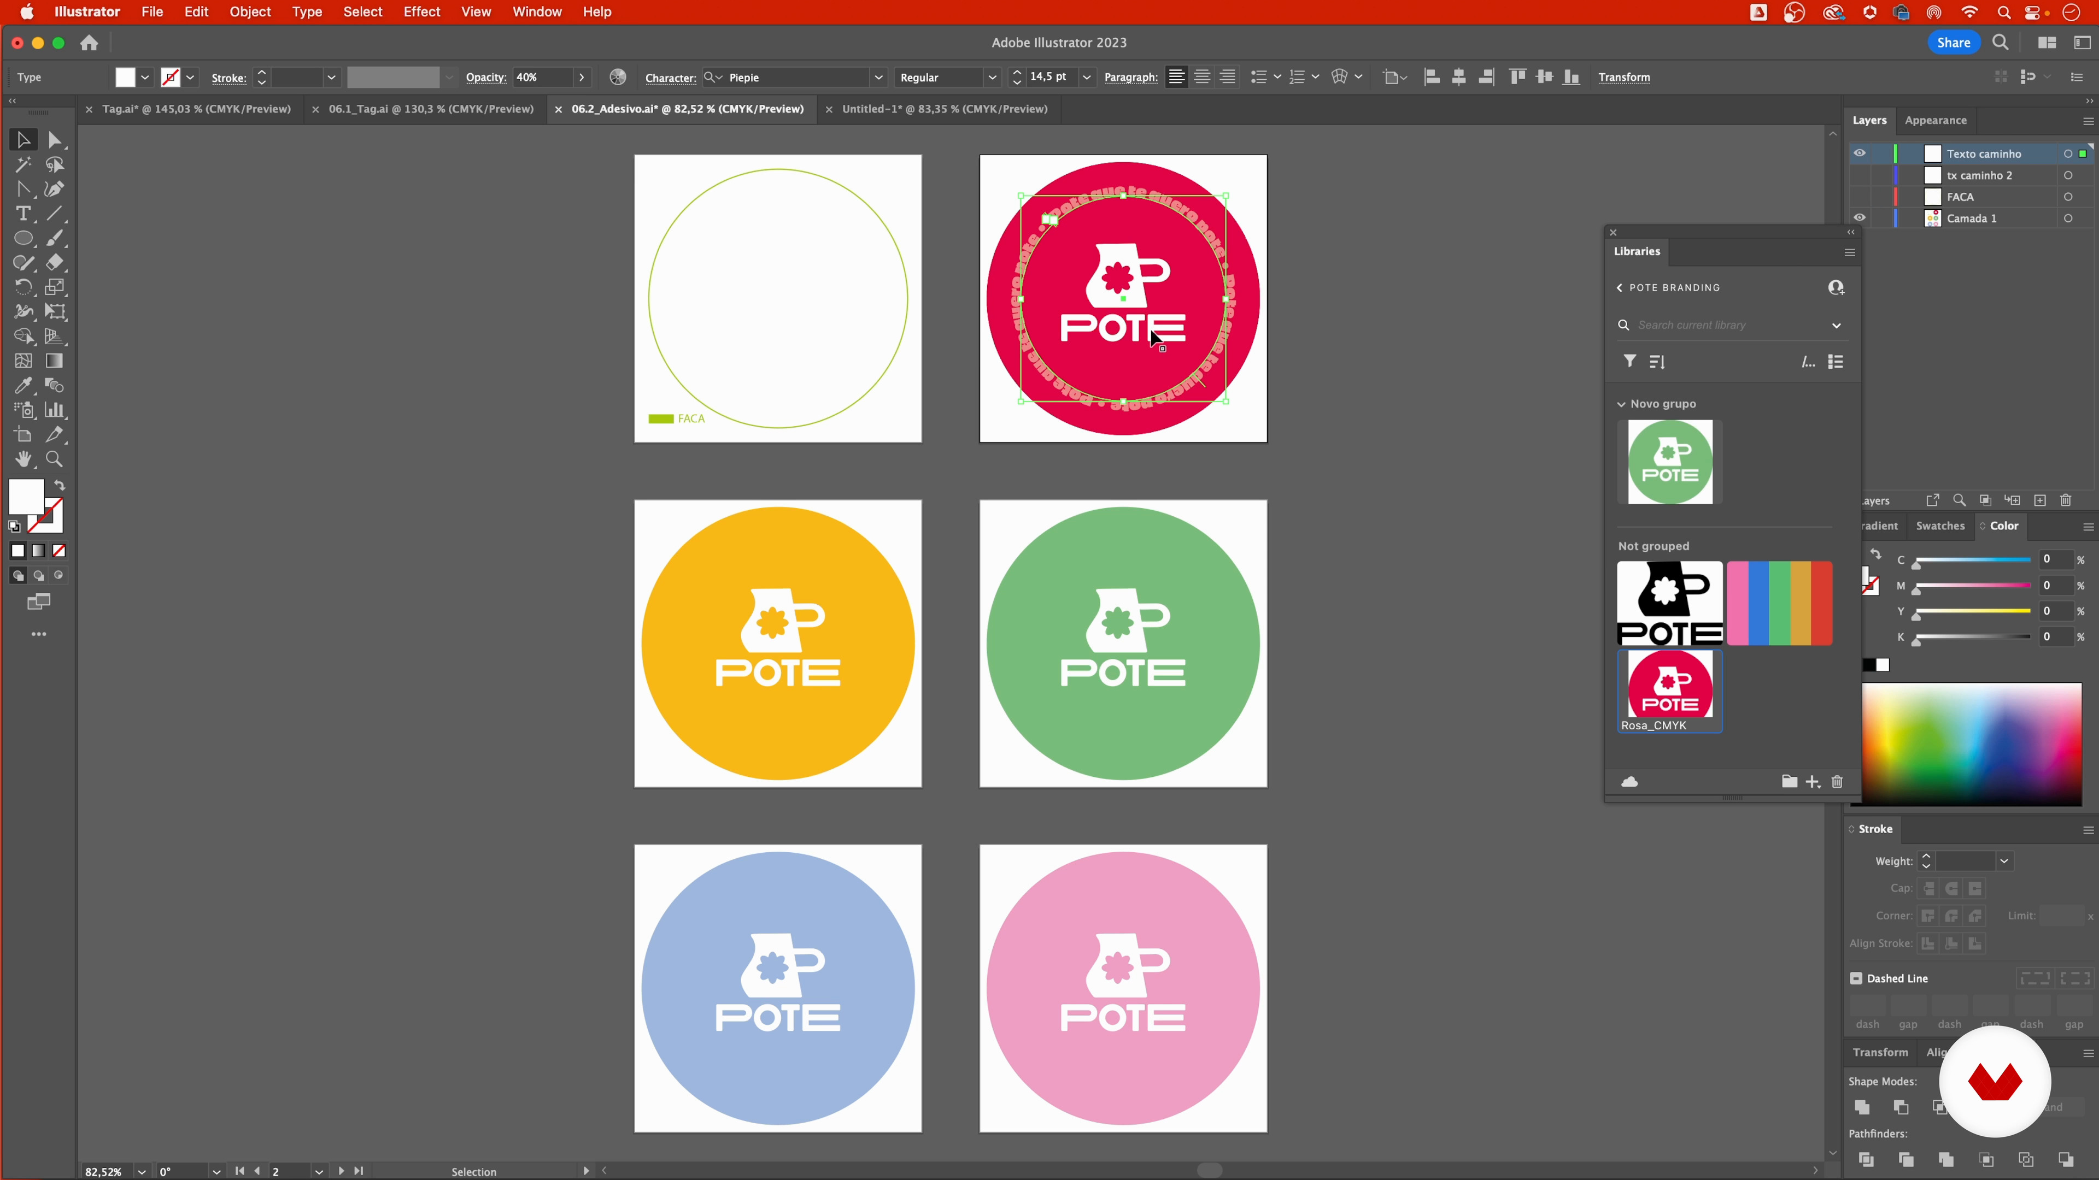Click the center align paragraph icon

1202,78
